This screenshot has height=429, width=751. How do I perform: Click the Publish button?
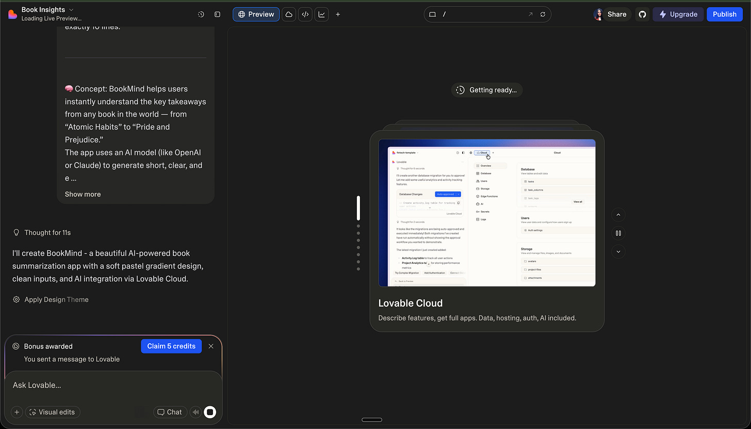(x=725, y=14)
